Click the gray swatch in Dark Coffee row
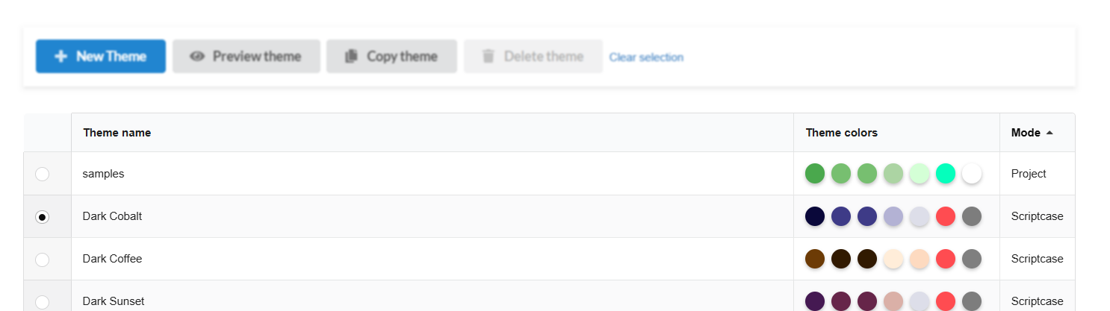This screenshot has width=1110, height=311. 972,259
